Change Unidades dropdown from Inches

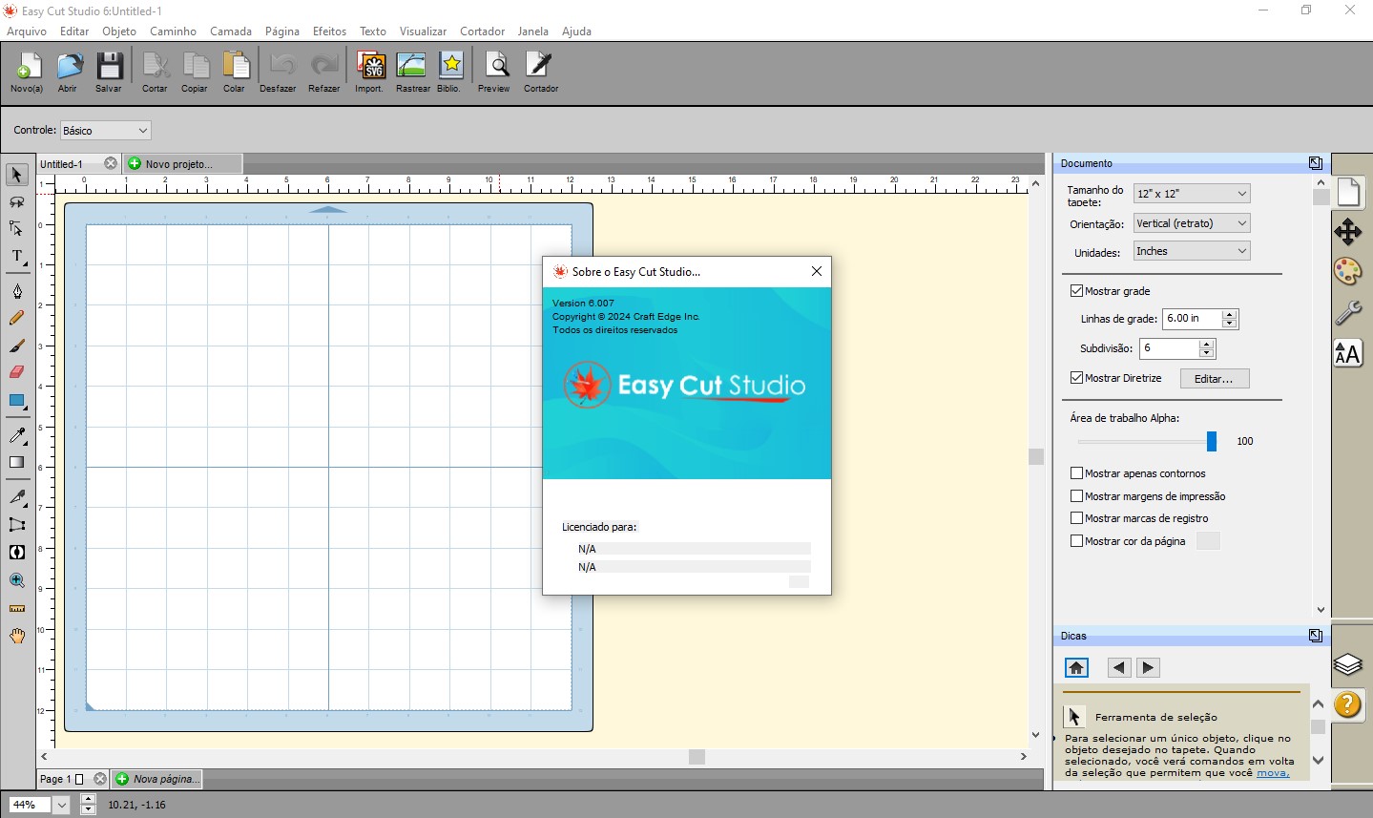point(1191,250)
